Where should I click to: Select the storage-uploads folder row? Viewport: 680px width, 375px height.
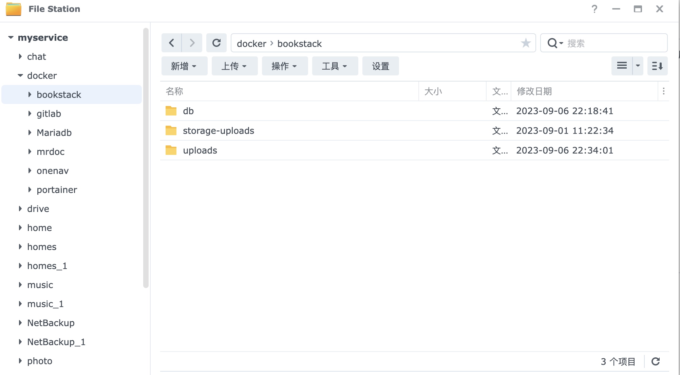pos(219,131)
